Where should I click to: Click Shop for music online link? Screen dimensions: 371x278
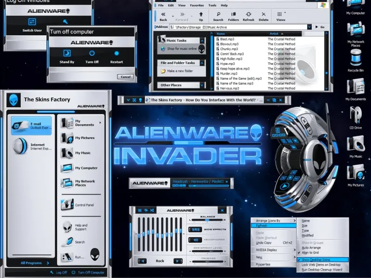(x=182, y=49)
